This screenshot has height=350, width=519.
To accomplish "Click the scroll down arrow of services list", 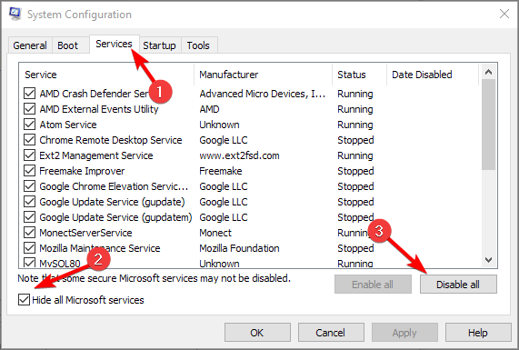I will tap(488, 260).
